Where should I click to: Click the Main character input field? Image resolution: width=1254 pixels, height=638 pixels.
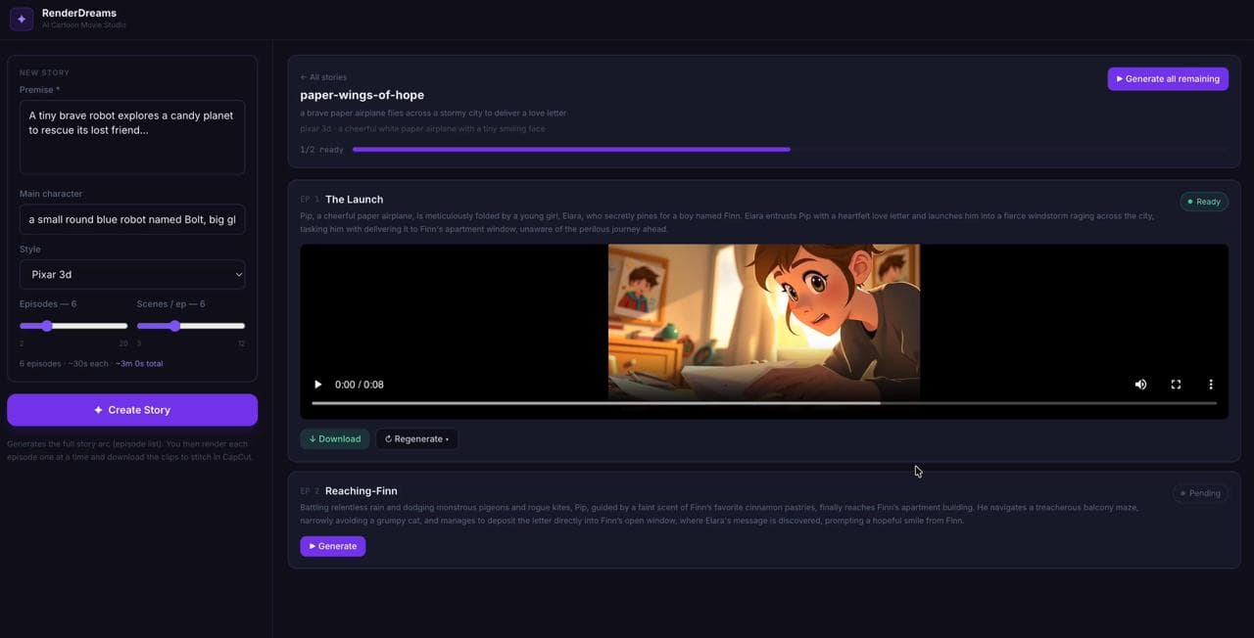(x=132, y=219)
